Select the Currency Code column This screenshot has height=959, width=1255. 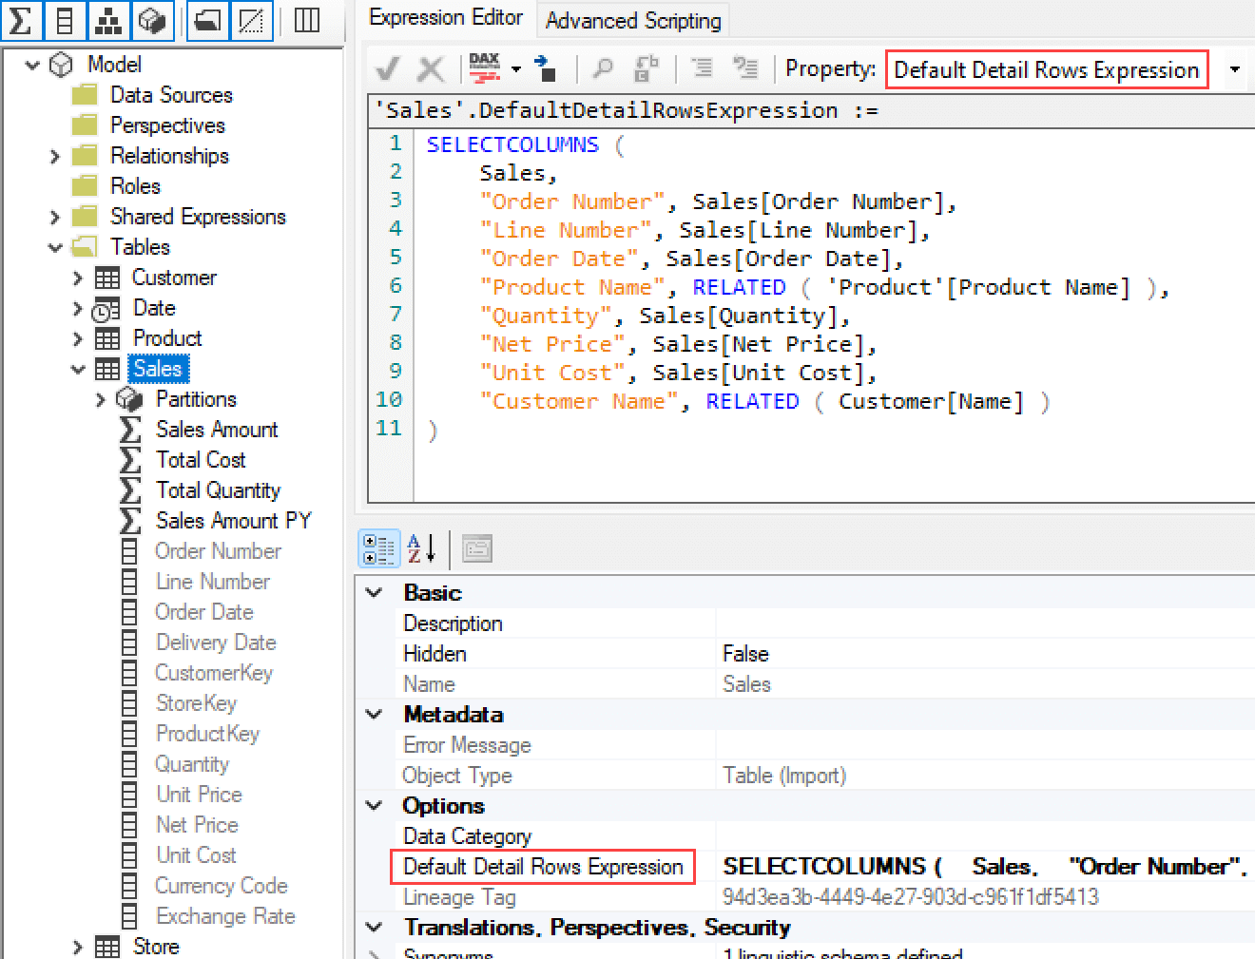[x=221, y=886]
